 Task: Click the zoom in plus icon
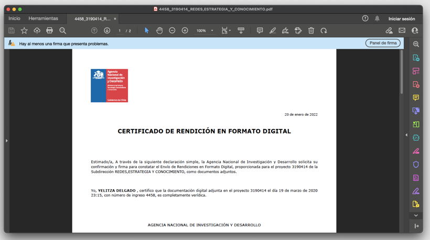[x=185, y=30]
